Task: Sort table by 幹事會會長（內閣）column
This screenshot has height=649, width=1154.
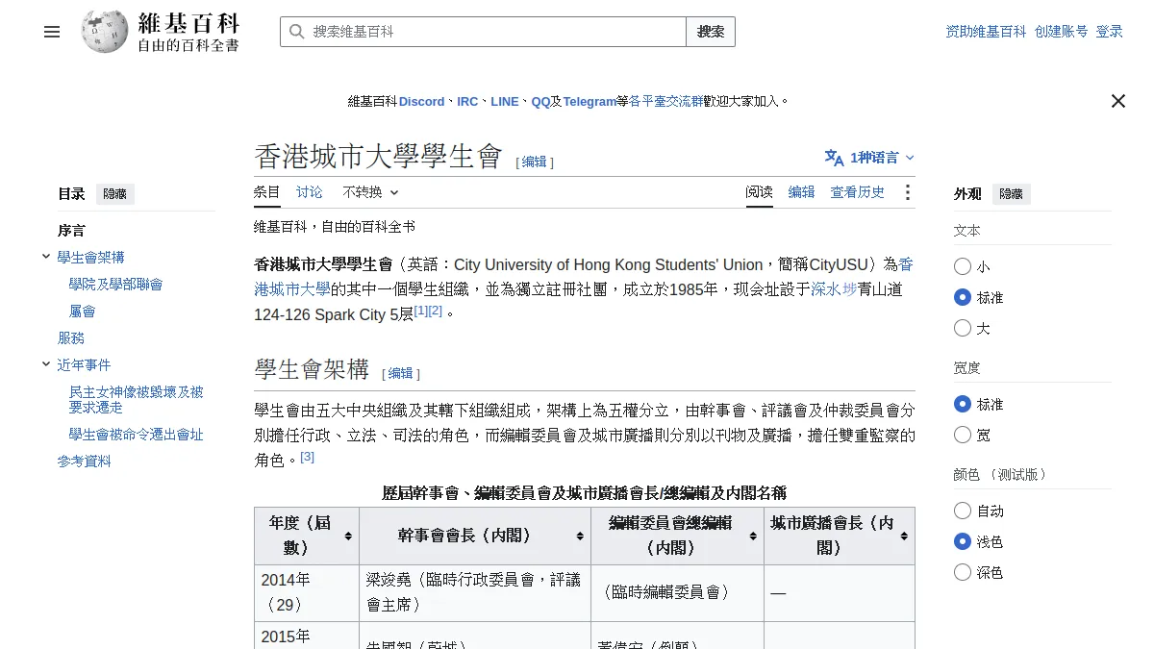Action: (x=580, y=536)
